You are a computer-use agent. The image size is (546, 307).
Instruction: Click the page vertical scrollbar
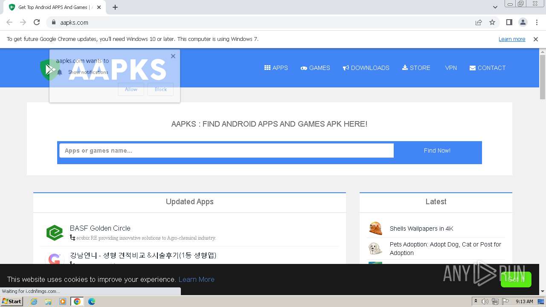click(543, 77)
